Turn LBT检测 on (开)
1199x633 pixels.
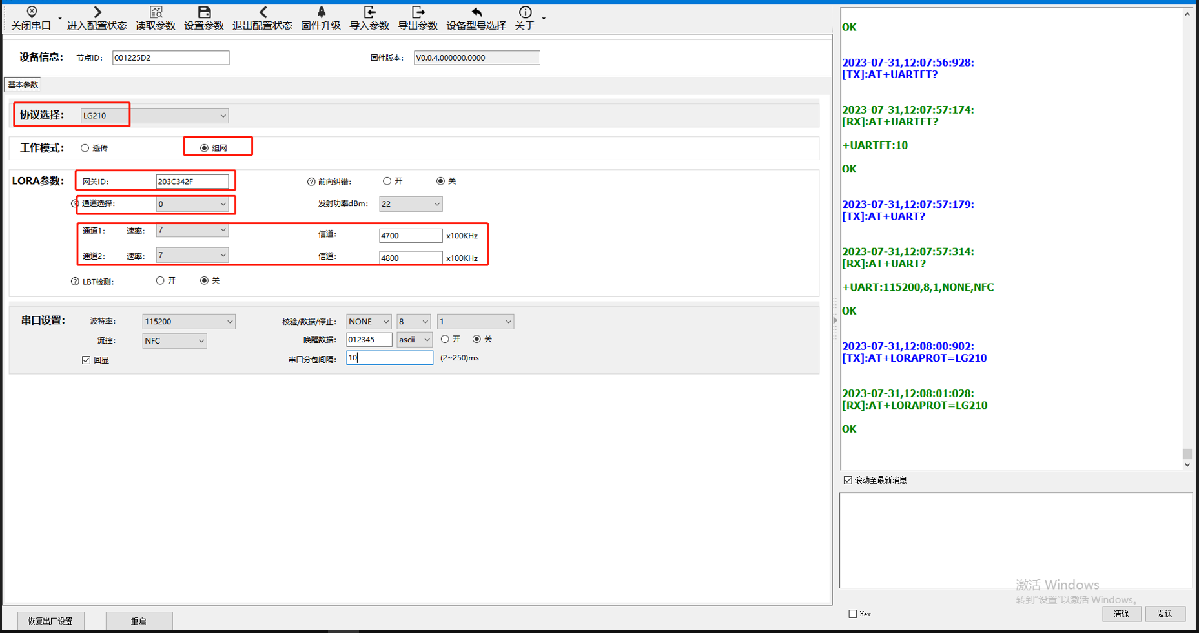(x=160, y=280)
